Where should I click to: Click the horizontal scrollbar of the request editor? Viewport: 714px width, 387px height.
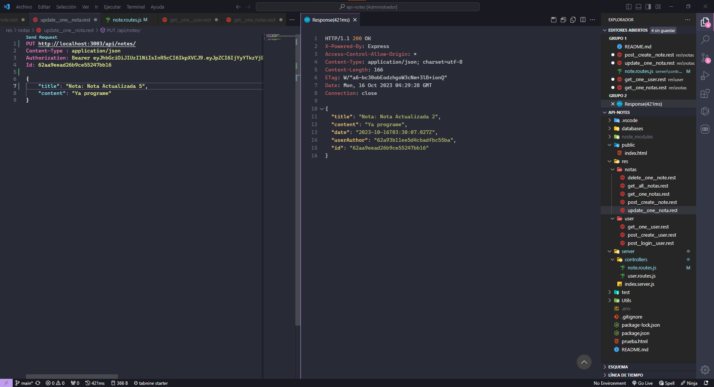click(72, 377)
